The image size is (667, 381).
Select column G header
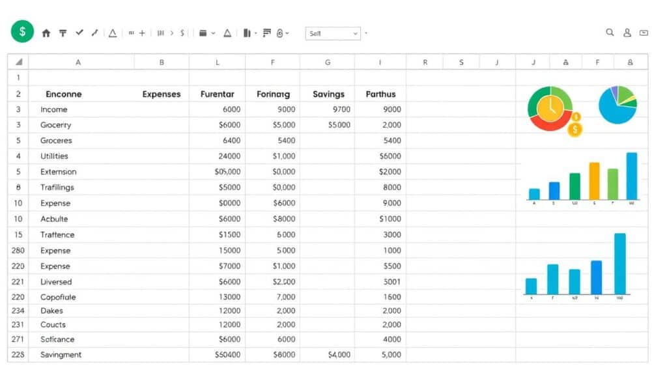pos(327,62)
